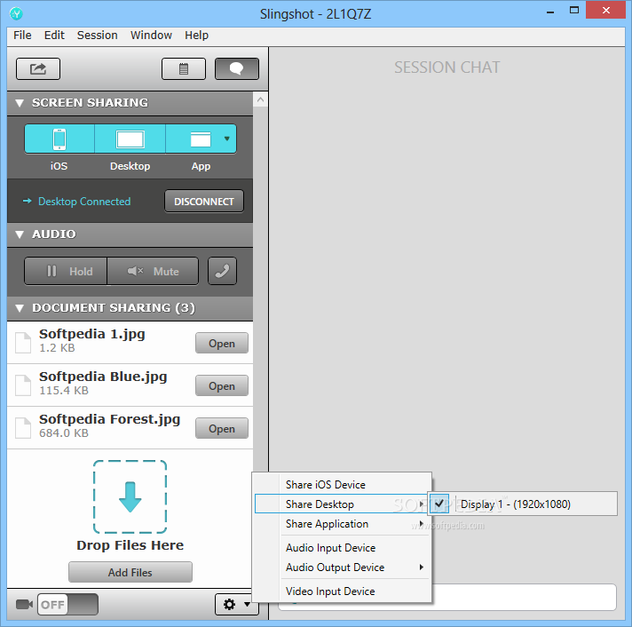
Task: Open the settings gear dropdown
Action: pos(237,605)
